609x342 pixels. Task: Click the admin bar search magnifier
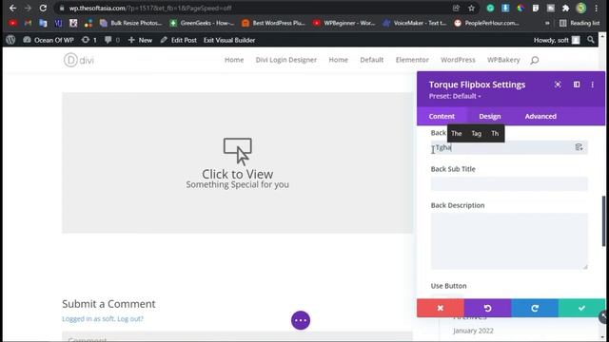pos(591,40)
